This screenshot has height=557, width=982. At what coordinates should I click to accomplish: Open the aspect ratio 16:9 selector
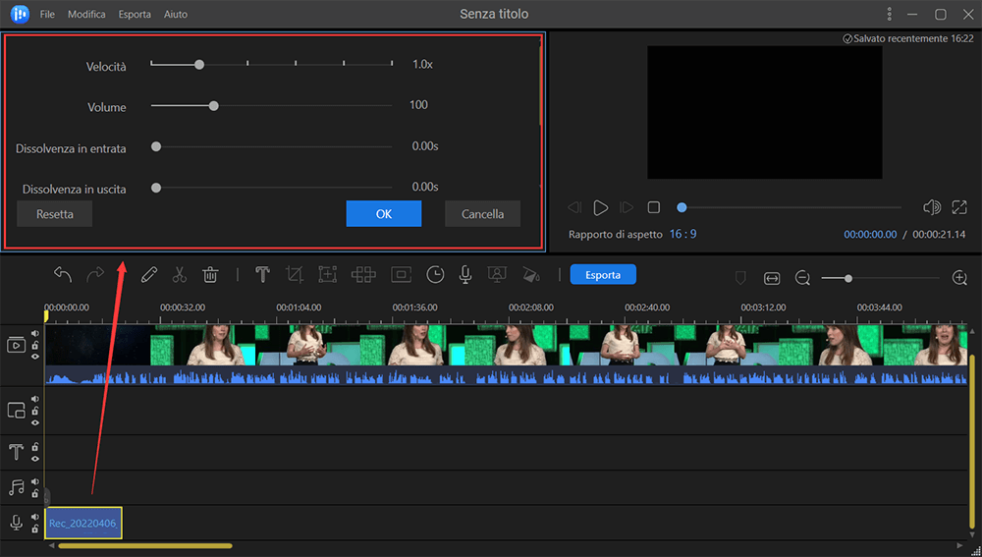pos(682,235)
